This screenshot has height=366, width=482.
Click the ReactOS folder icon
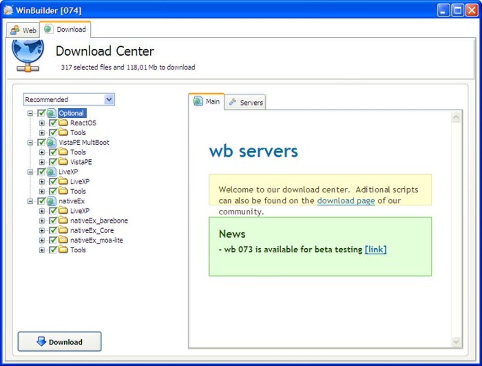point(63,123)
